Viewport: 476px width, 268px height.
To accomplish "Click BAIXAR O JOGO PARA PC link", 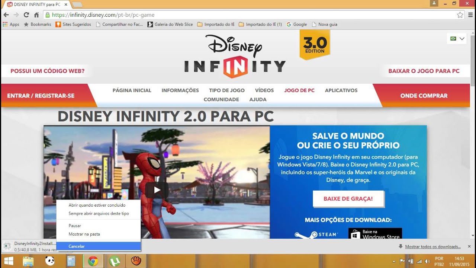I will point(424,71).
